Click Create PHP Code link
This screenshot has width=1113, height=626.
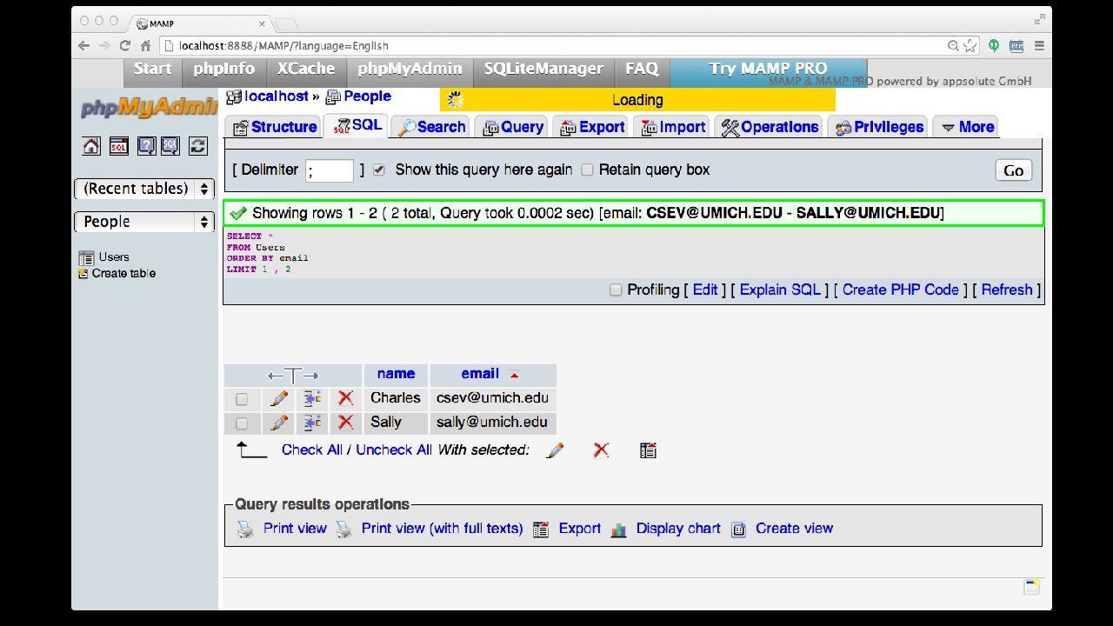901,290
